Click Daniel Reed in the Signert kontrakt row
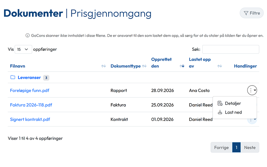This screenshot has width=267, height=167. click(201, 119)
